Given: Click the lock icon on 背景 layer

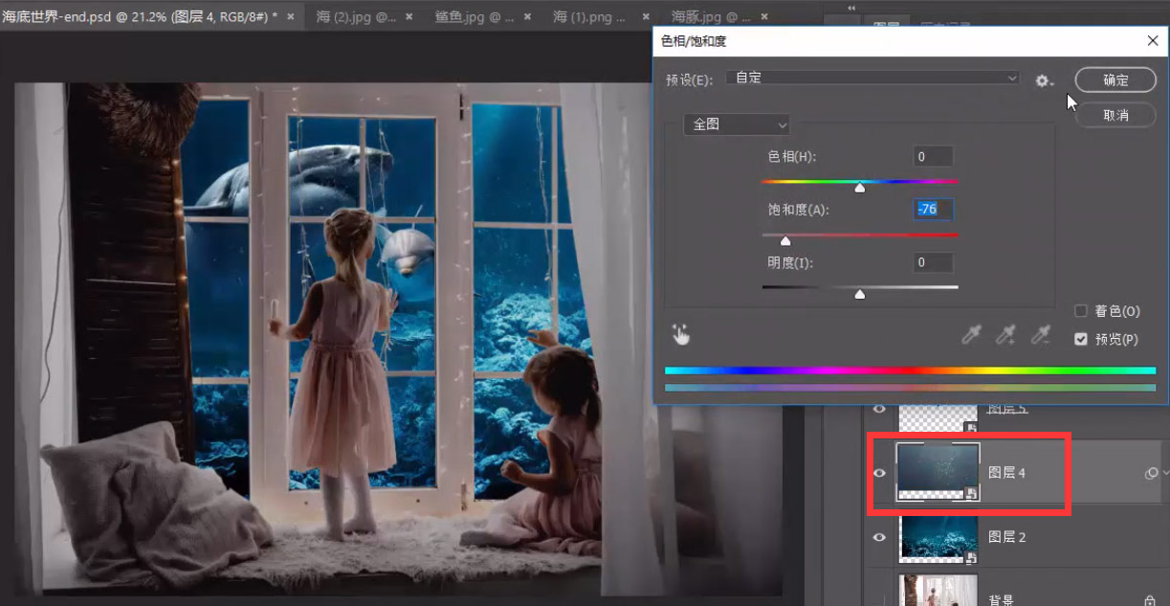Looking at the screenshot, I should [x=1151, y=599].
